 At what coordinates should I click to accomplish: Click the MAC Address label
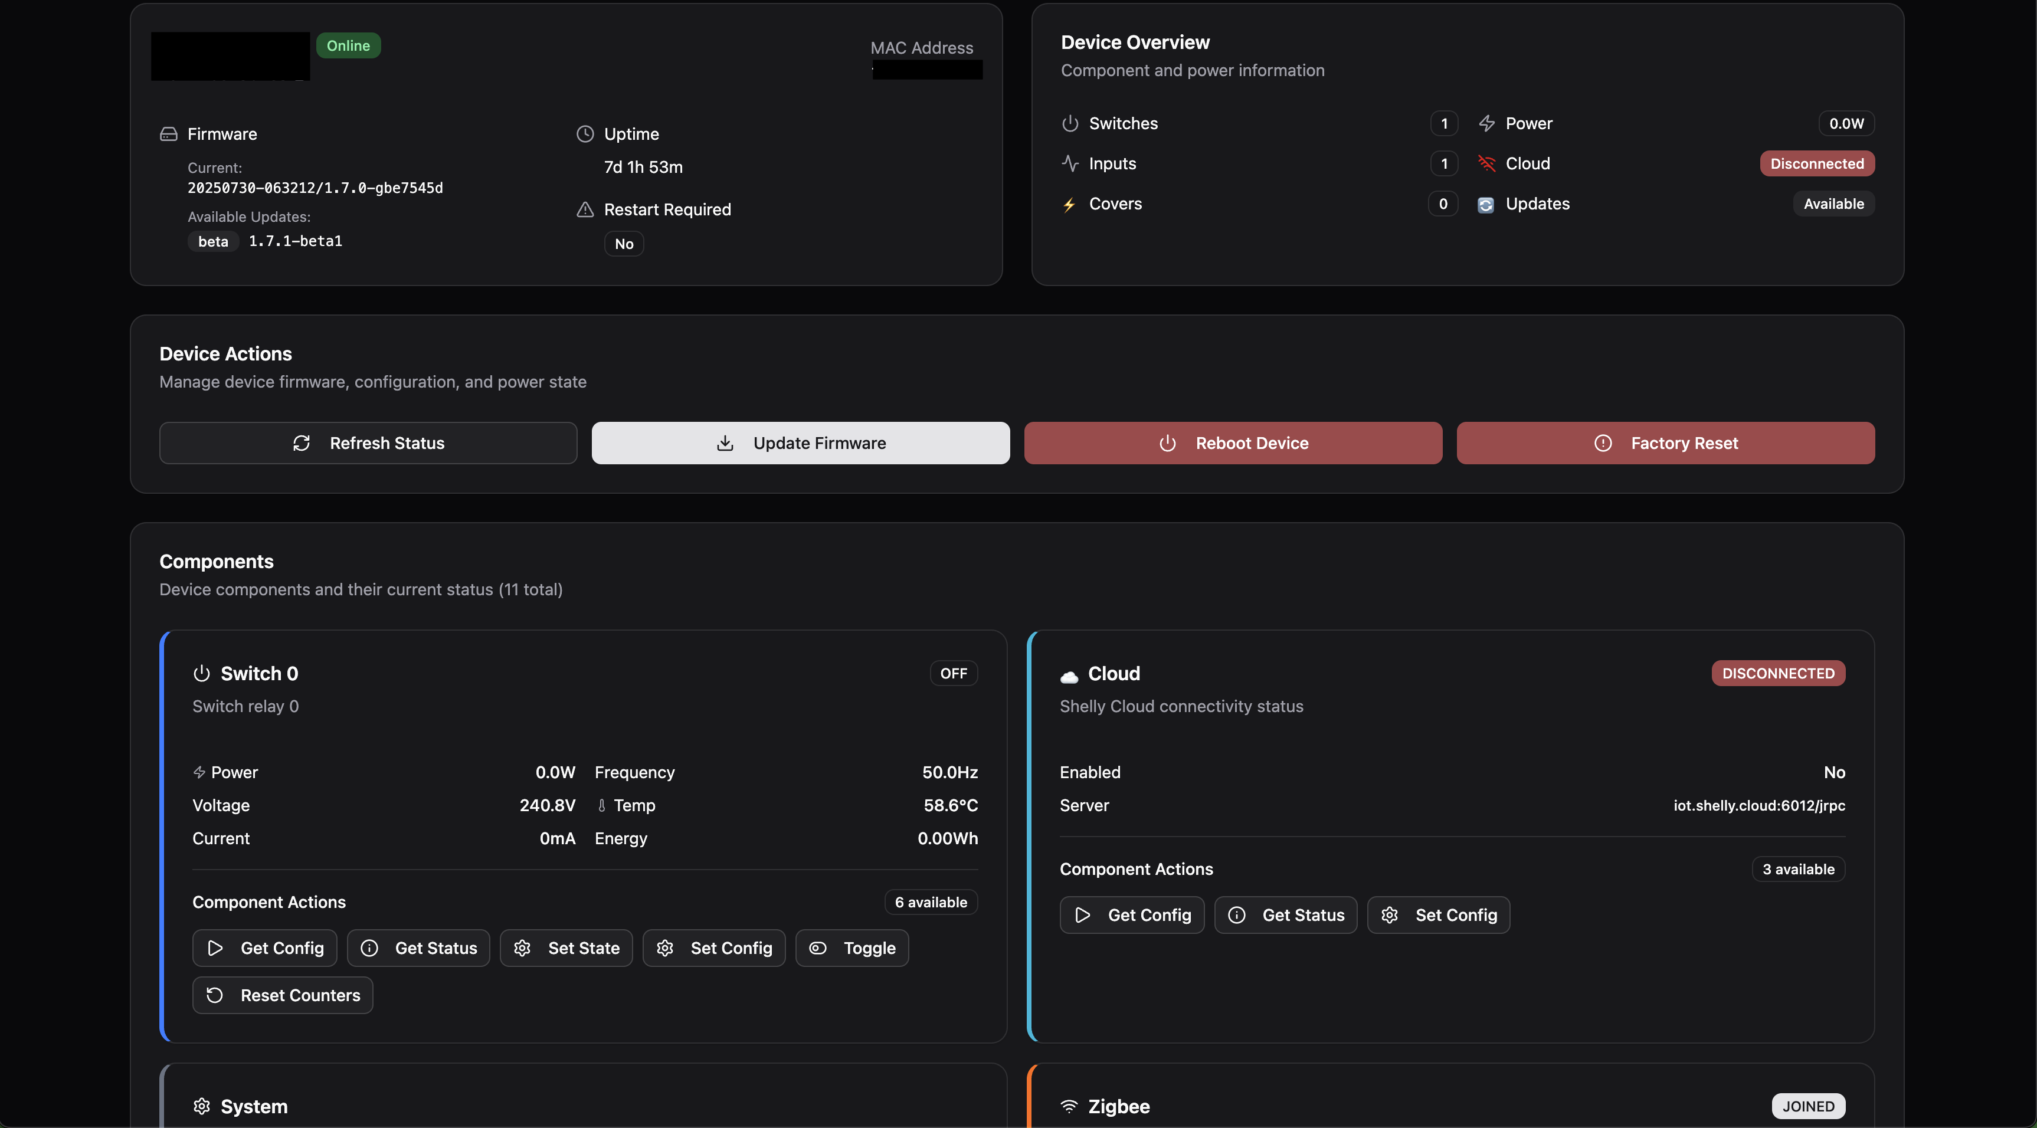[922, 48]
